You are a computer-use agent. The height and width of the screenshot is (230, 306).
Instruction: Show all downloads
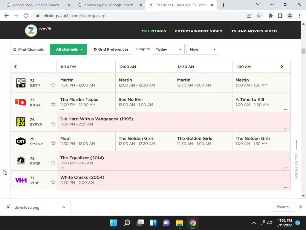283,207
